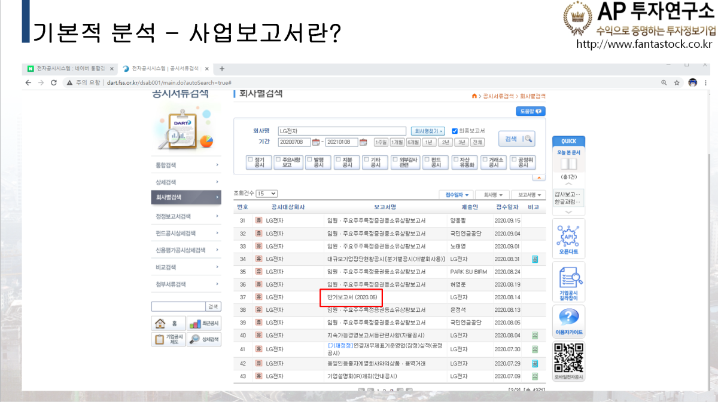This screenshot has height=402, width=718.
Task: Open the end date calendar picker
Action: click(x=363, y=142)
